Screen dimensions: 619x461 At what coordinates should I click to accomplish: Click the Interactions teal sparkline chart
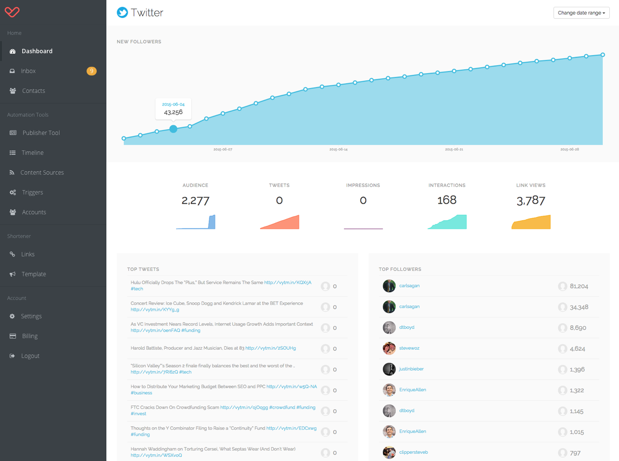(447, 222)
